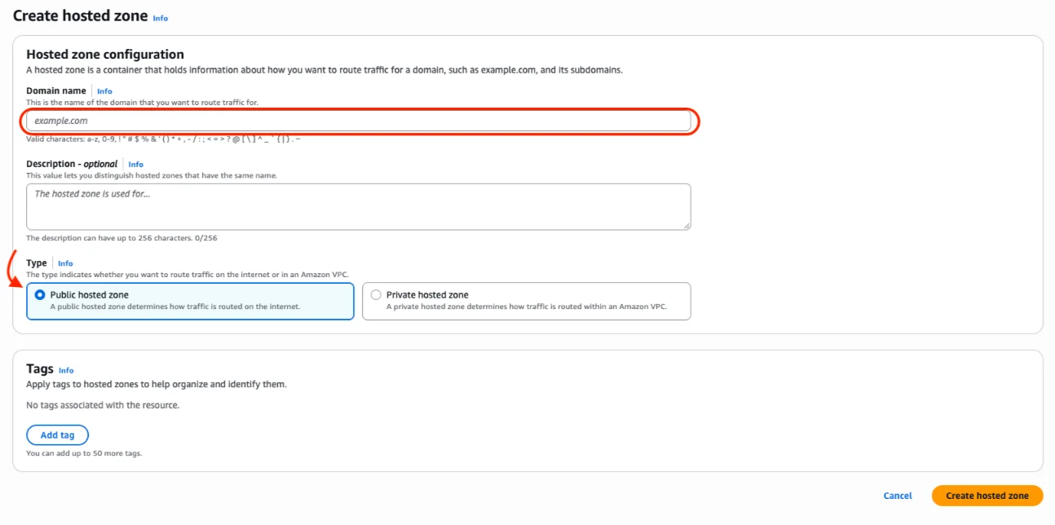Click the resize handle of Description text area
Screen dimensions: 1055x525
click(686, 225)
